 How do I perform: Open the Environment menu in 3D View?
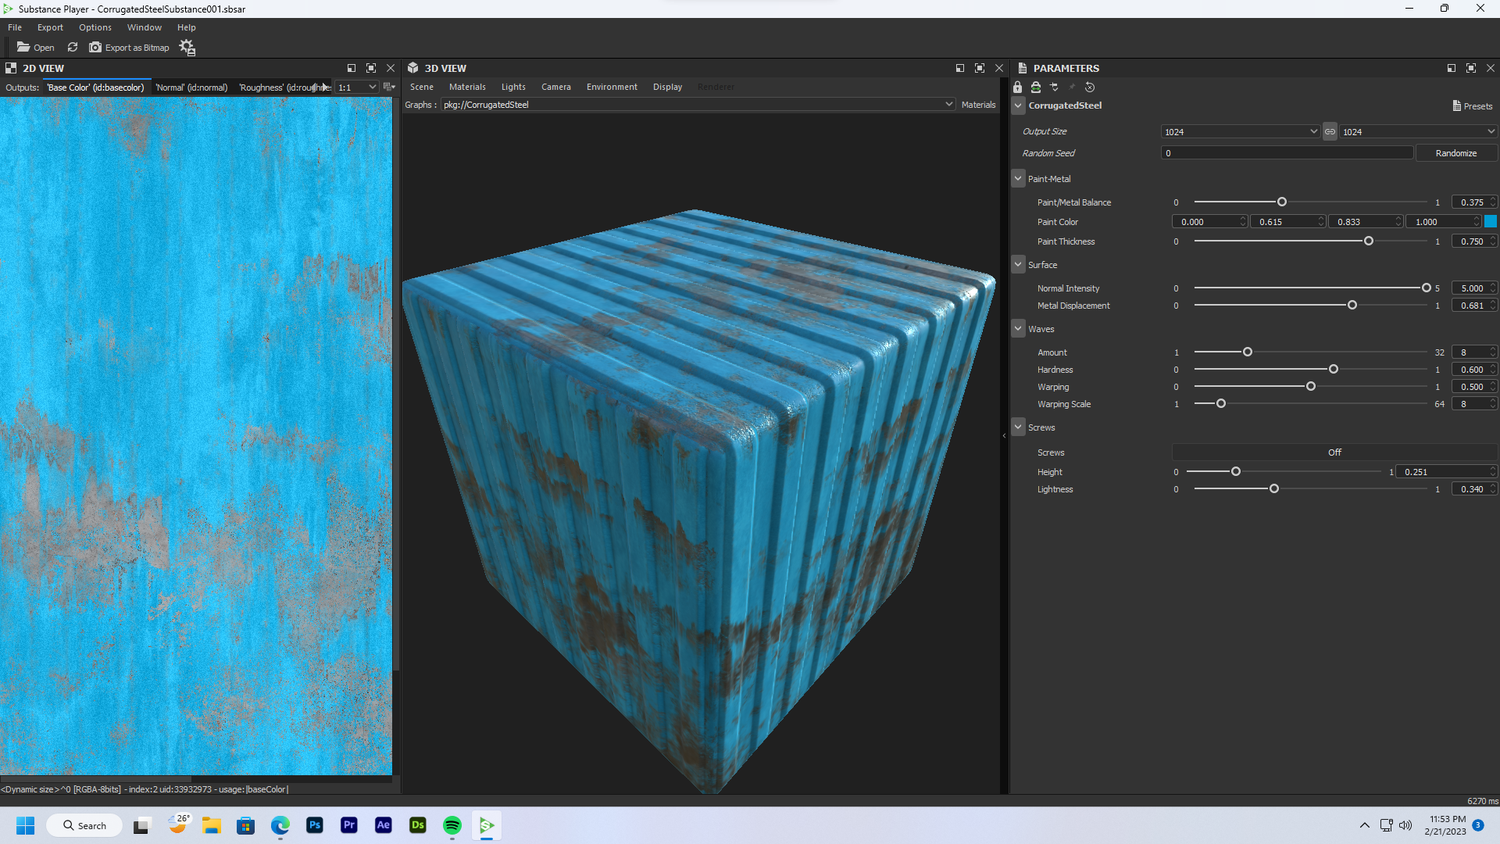click(x=612, y=87)
